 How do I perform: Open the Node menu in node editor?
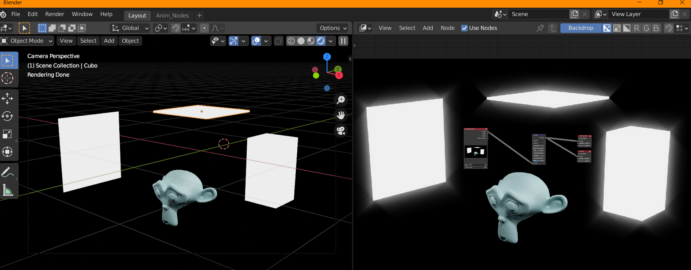(x=448, y=28)
